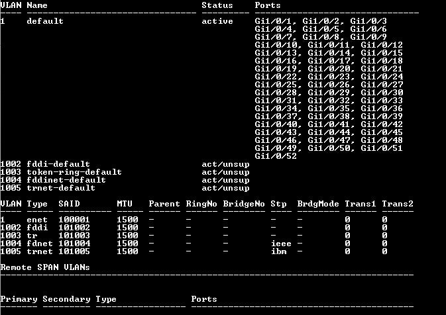Click port 'Gi1/0/11'
446x315 pixels.
click(328, 45)
